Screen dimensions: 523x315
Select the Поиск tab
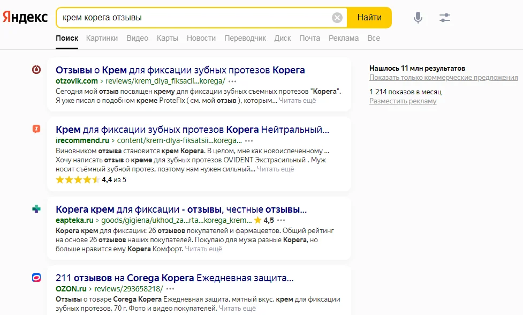tap(67, 39)
